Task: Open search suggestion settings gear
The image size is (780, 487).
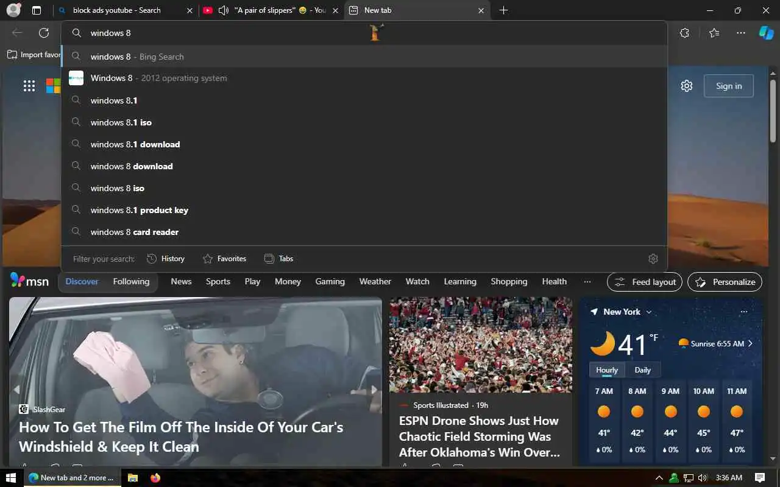Action: (x=653, y=259)
